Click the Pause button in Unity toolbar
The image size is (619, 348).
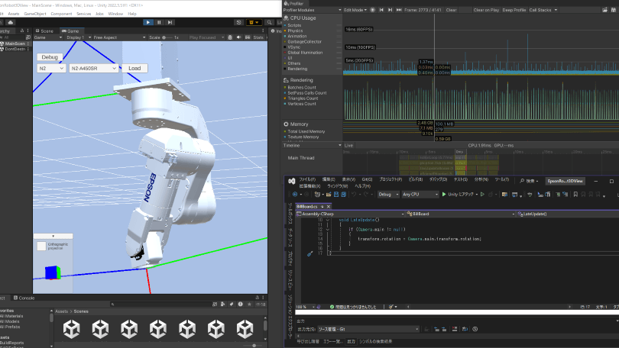159,22
